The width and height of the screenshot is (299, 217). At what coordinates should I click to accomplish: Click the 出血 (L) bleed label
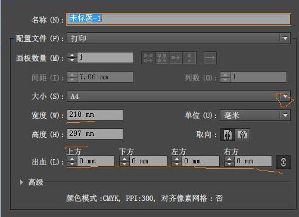[x=48, y=162]
